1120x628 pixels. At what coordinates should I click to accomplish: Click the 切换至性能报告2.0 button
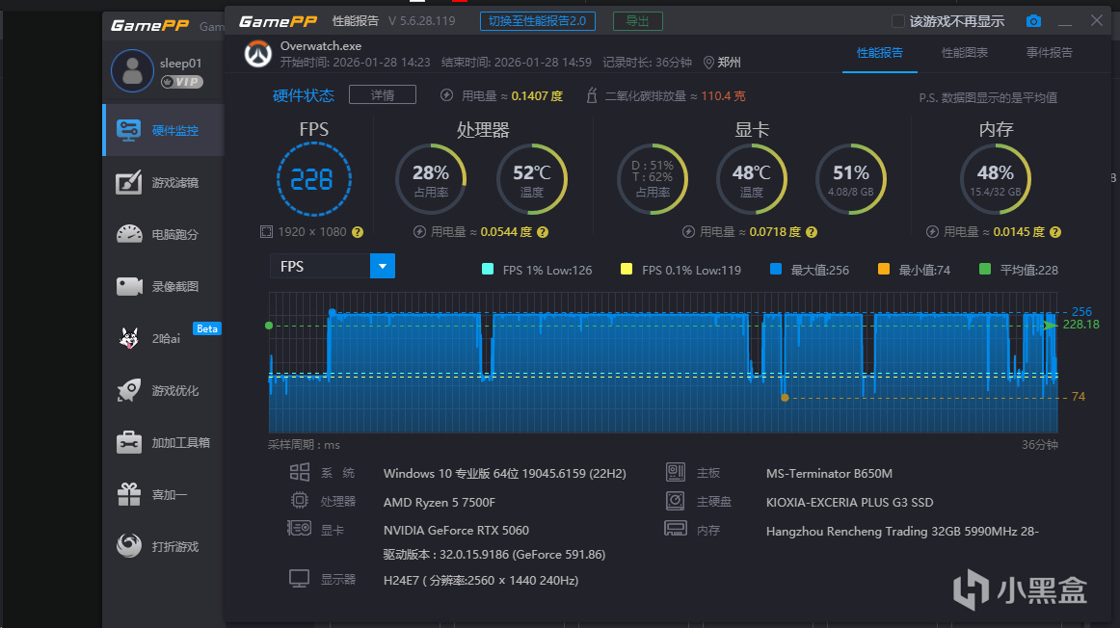[x=537, y=21]
